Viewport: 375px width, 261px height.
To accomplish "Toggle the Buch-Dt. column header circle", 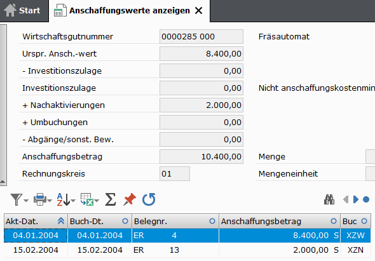I will click(125, 221).
